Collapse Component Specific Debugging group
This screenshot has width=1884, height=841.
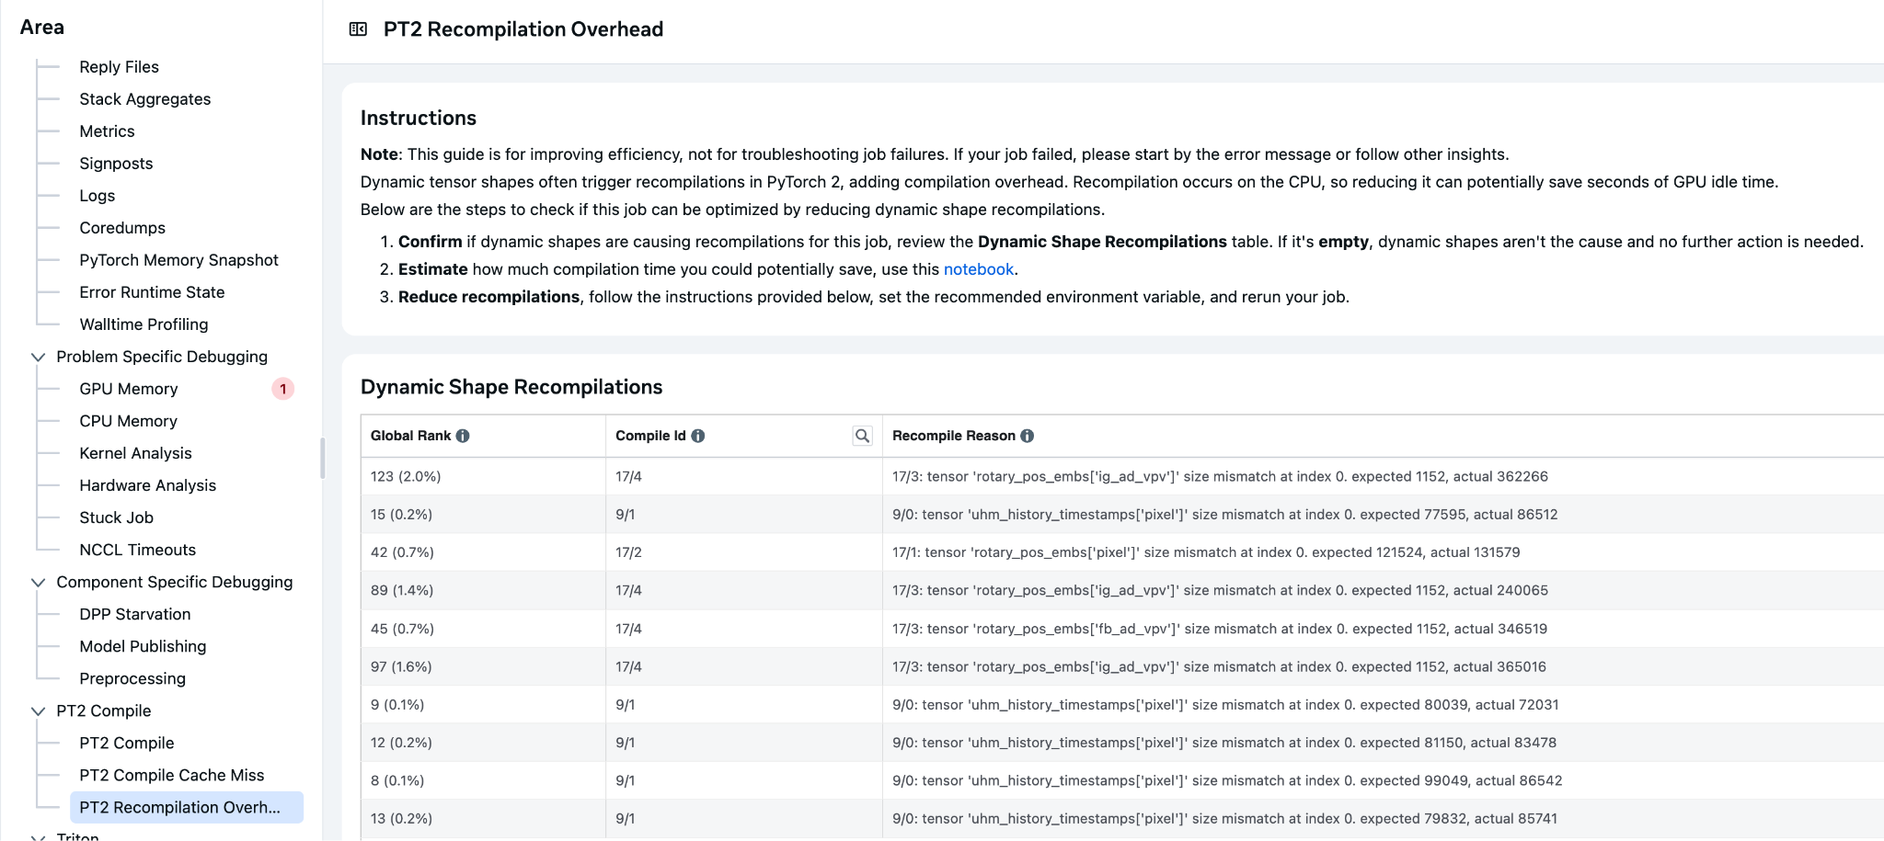39,582
